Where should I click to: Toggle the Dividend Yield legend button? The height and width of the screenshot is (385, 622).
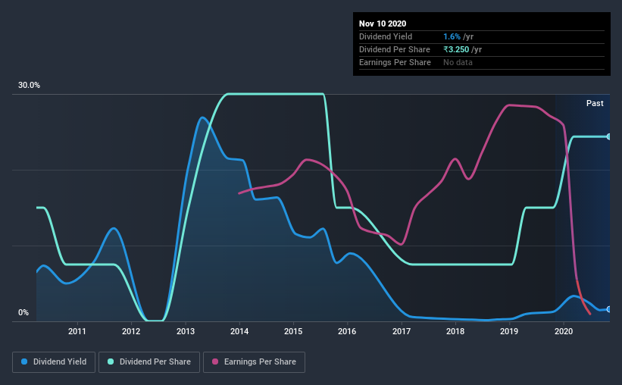coord(54,362)
